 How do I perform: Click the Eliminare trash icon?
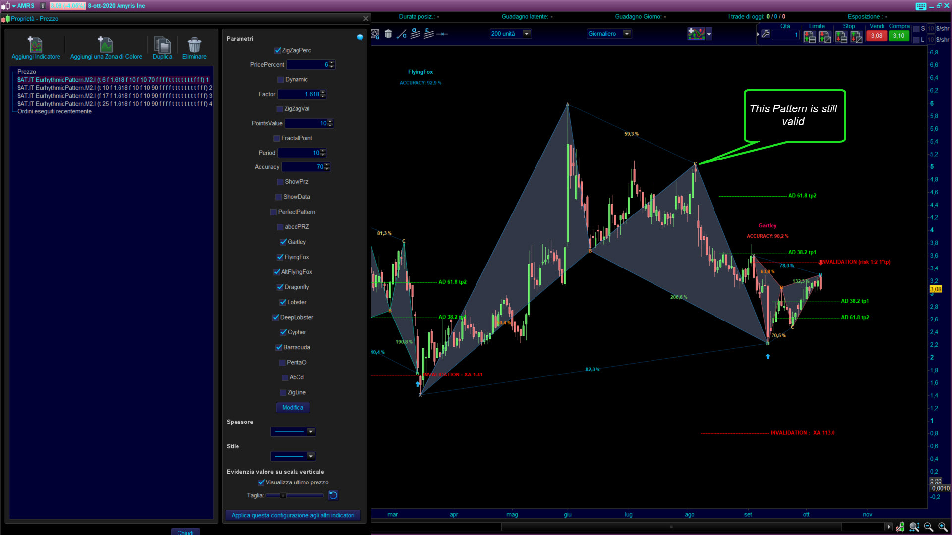point(194,45)
